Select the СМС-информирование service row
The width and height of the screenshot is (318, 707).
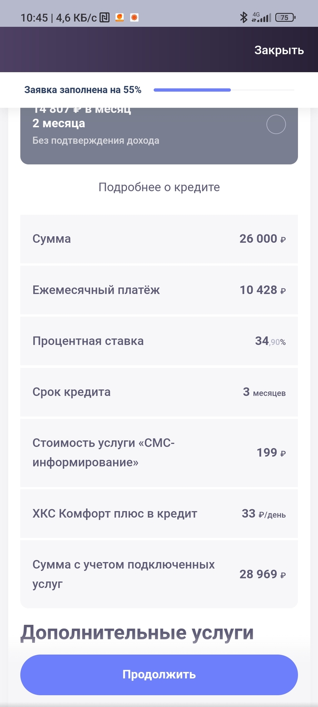(159, 453)
